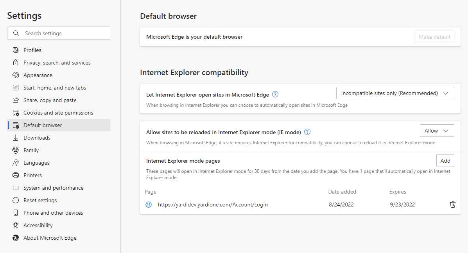Click the Internet Explorer compatibility heading
Viewport: 468px width, 253px height.
tap(194, 72)
